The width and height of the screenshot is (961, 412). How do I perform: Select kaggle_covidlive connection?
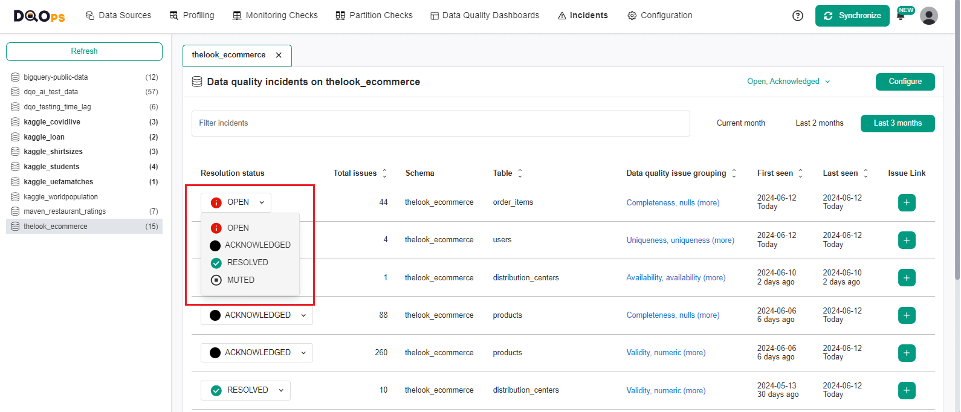tap(84, 122)
